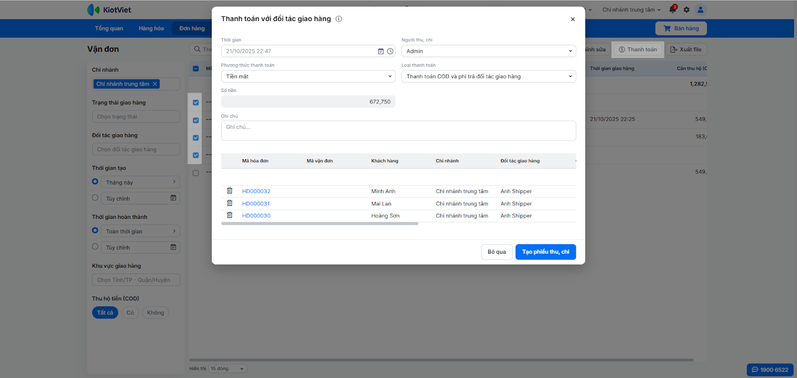
Task: Select Toàn thời gian radio button
Action: 95,231
